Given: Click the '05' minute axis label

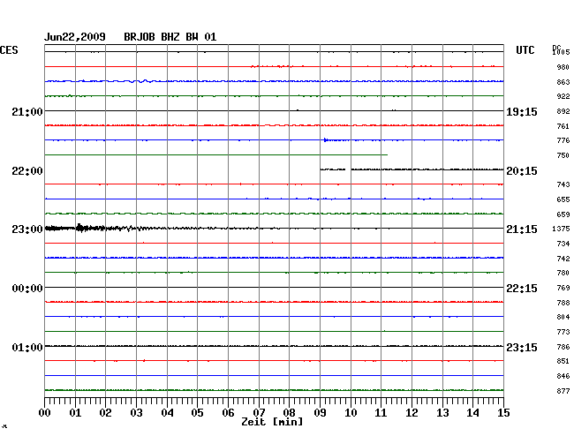Looking at the screenshot, I should [197, 412].
